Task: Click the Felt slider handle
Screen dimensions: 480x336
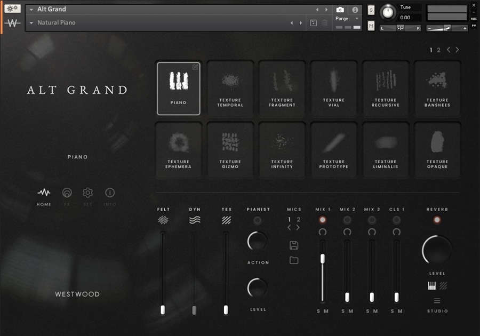Action: [163, 309]
